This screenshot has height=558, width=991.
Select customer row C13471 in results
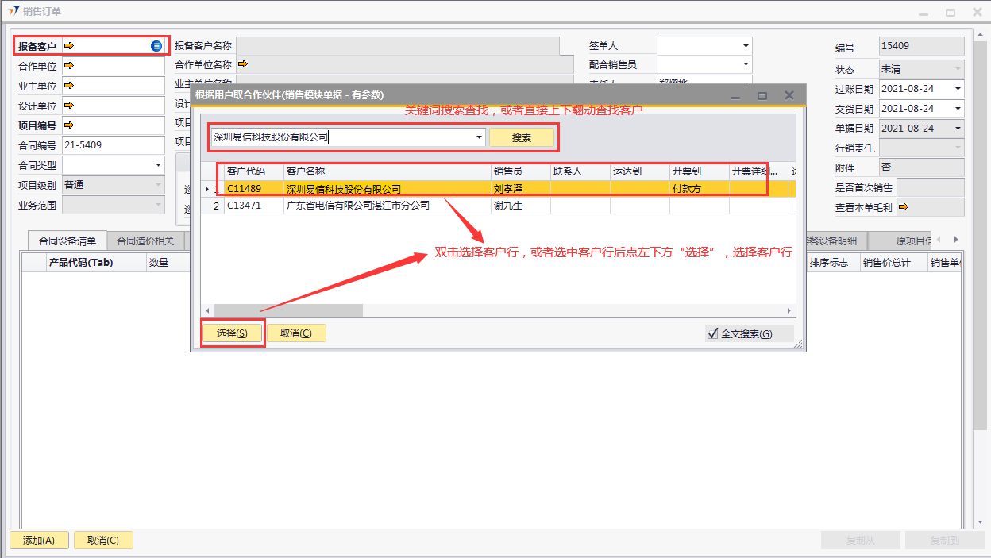point(357,206)
